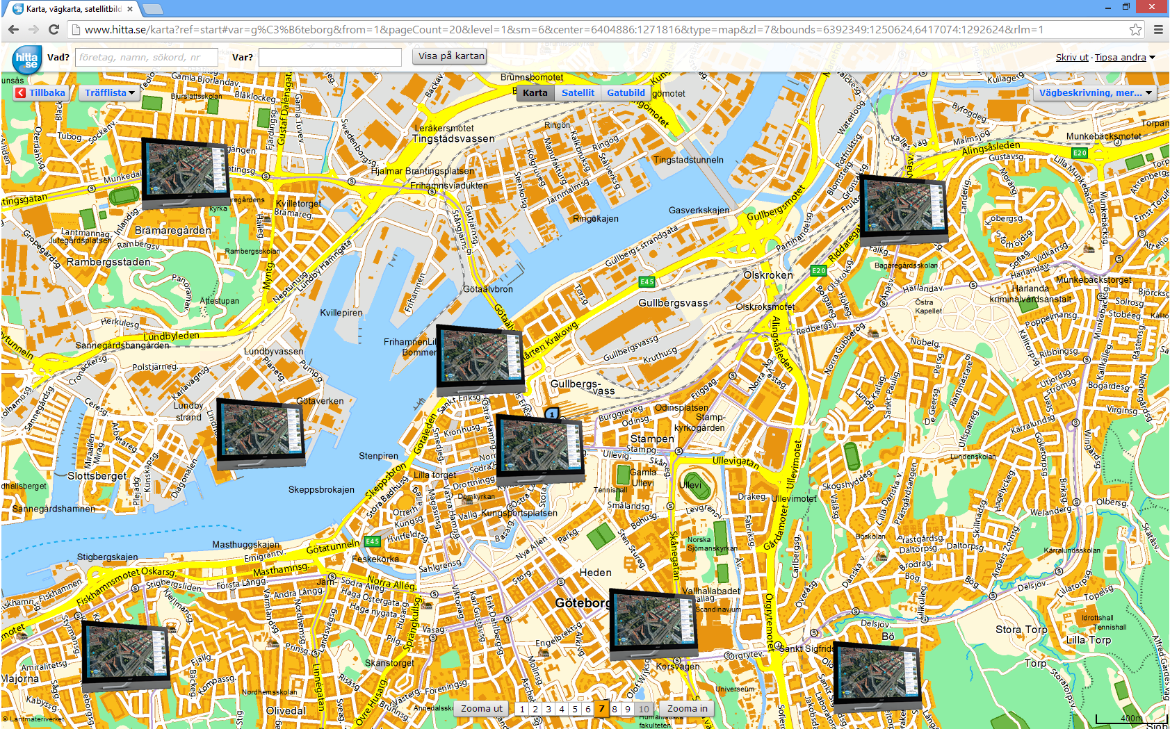Image resolution: width=1170 pixels, height=729 pixels.
Task: Select the Karta, vägkarta browser tab
Action: [73, 9]
